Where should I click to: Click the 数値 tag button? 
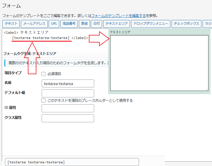click(84, 24)
